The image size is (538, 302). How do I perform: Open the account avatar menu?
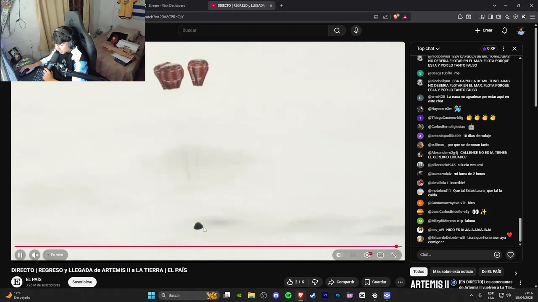point(521,30)
